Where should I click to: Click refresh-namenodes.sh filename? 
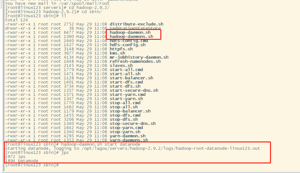click(x=135, y=61)
